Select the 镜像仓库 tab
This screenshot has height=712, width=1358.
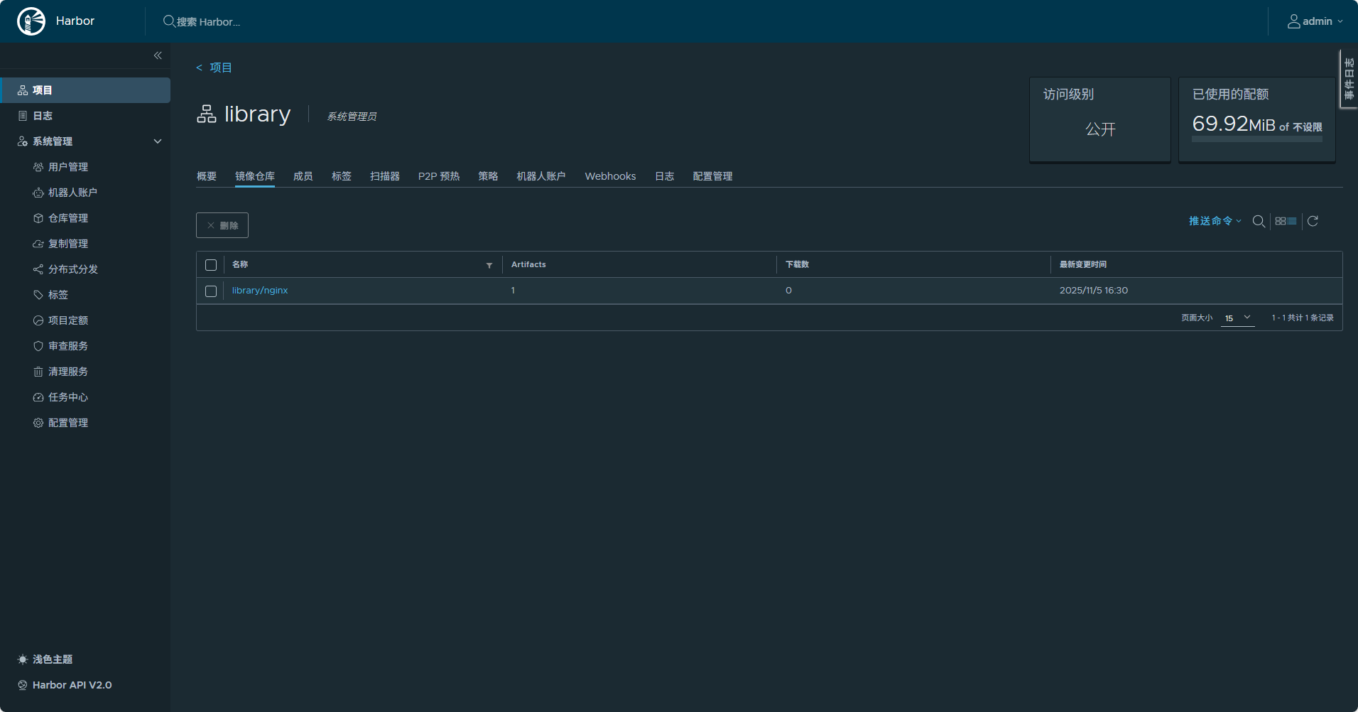[255, 176]
